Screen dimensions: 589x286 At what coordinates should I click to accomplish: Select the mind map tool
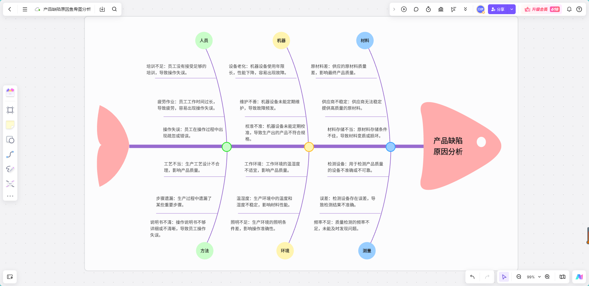click(x=10, y=184)
